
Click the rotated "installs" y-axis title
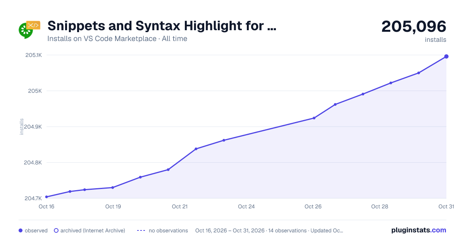22,127
